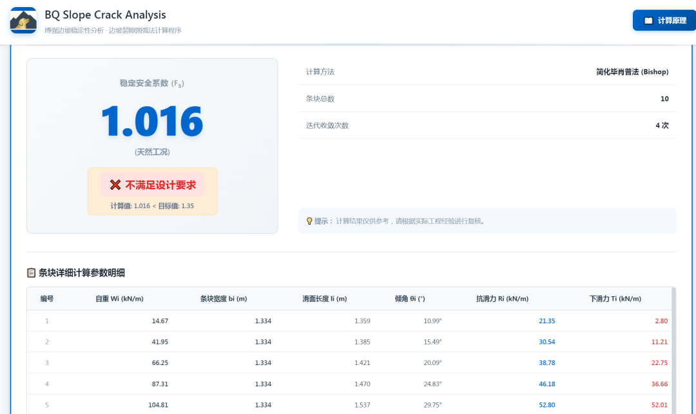Click the (天然工况) label
This screenshot has height=414, width=696.
click(152, 152)
